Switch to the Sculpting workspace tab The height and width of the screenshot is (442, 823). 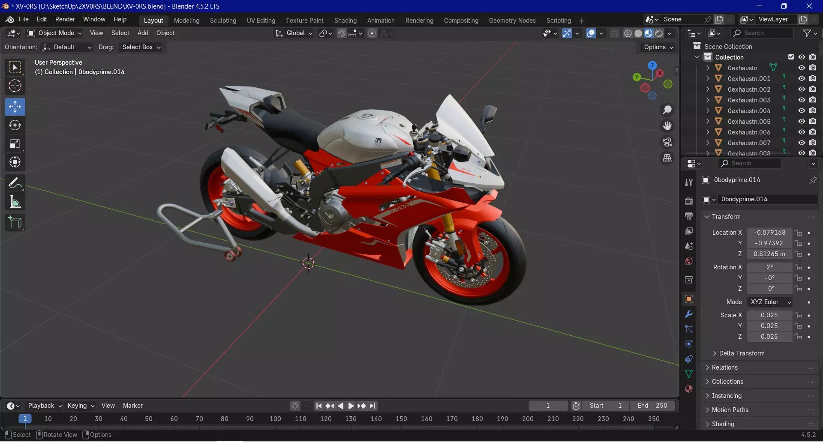click(223, 21)
